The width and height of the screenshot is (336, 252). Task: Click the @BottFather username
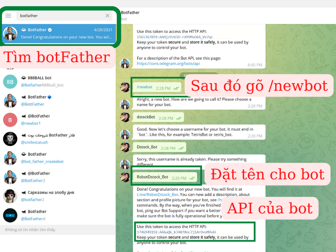[x=32, y=104]
